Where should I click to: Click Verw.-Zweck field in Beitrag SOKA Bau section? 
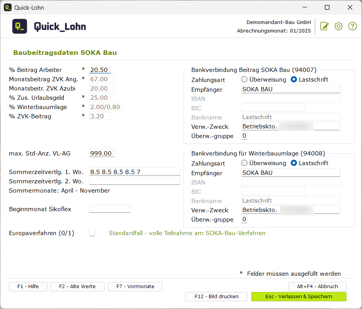pos(291,126)
